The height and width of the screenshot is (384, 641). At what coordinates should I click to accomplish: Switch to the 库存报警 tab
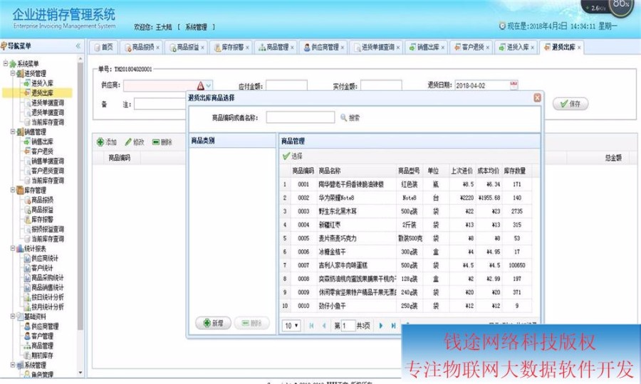[230, 48]
